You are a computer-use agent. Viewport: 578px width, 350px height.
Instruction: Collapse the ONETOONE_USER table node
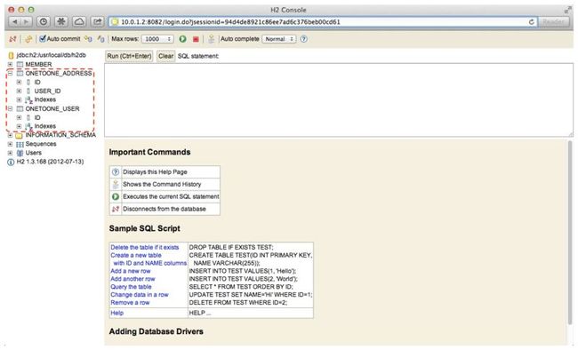[11, 108]
